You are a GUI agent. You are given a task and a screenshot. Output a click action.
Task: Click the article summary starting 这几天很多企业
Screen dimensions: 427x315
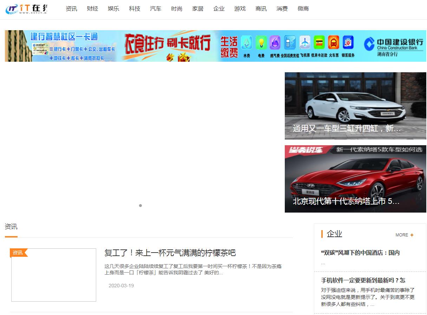point(193,269)
